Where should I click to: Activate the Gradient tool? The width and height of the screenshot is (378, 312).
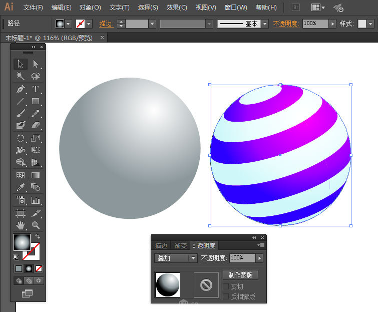36,175
